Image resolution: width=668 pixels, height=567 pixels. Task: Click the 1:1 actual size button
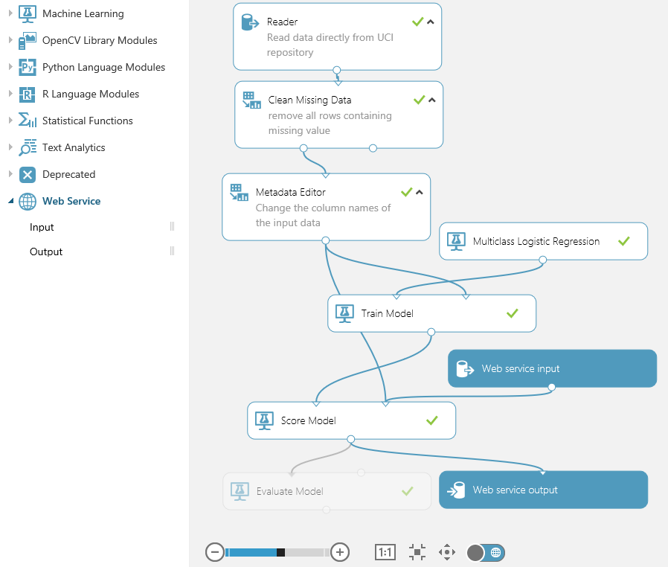tap(385, 552)
